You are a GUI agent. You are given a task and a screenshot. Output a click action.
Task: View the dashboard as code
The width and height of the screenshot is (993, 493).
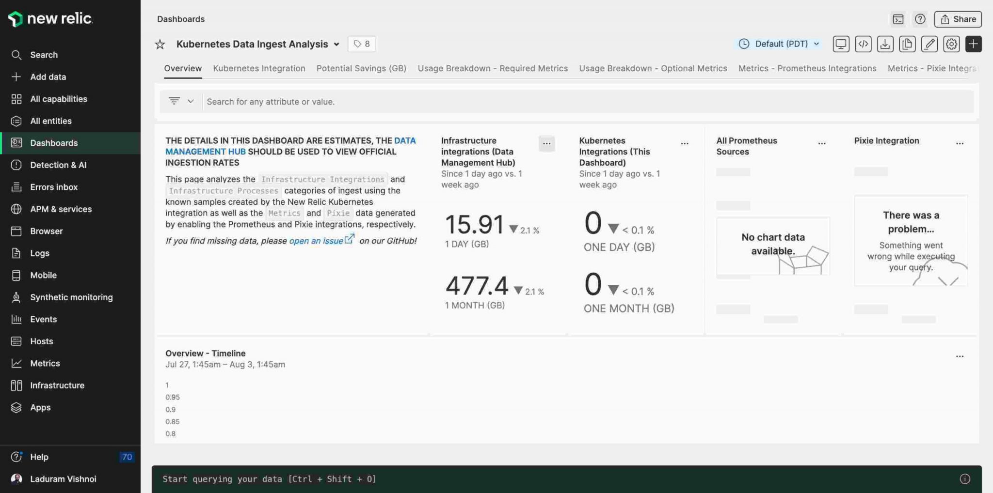[863, 44]
